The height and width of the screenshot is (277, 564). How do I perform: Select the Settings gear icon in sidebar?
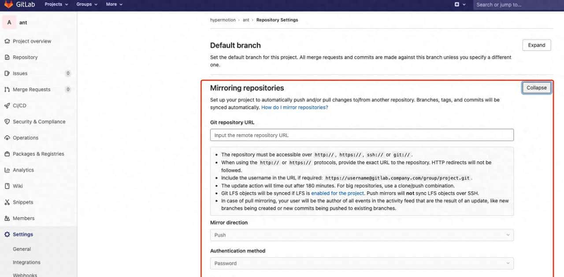7,234
